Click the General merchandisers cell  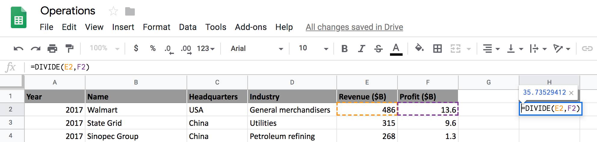coord(292,110)
